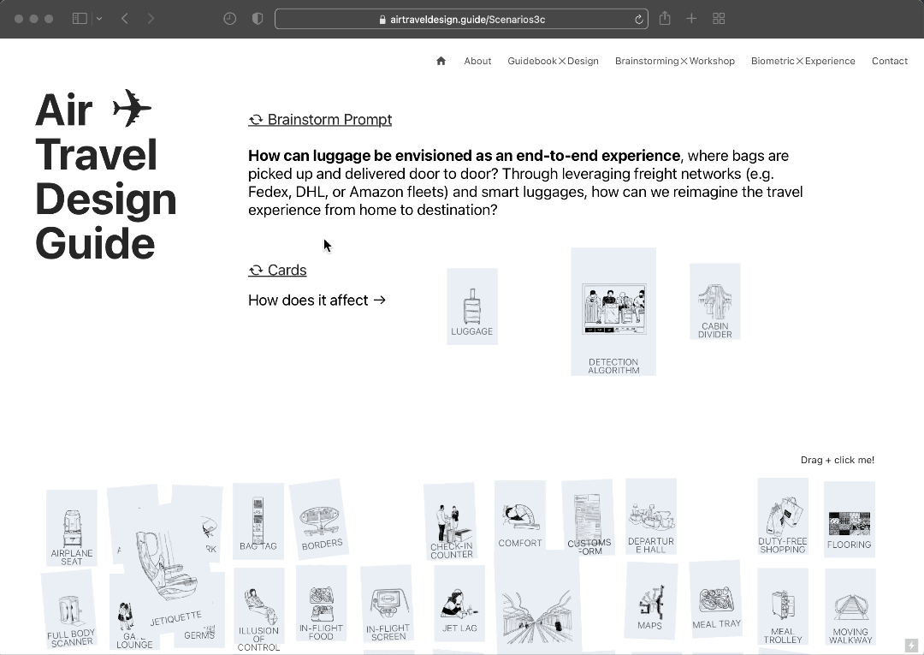Viewport: 924px width, 655px height.
Task: Click the Air Travel Design Guide title
Action: (x=106, y=176)
